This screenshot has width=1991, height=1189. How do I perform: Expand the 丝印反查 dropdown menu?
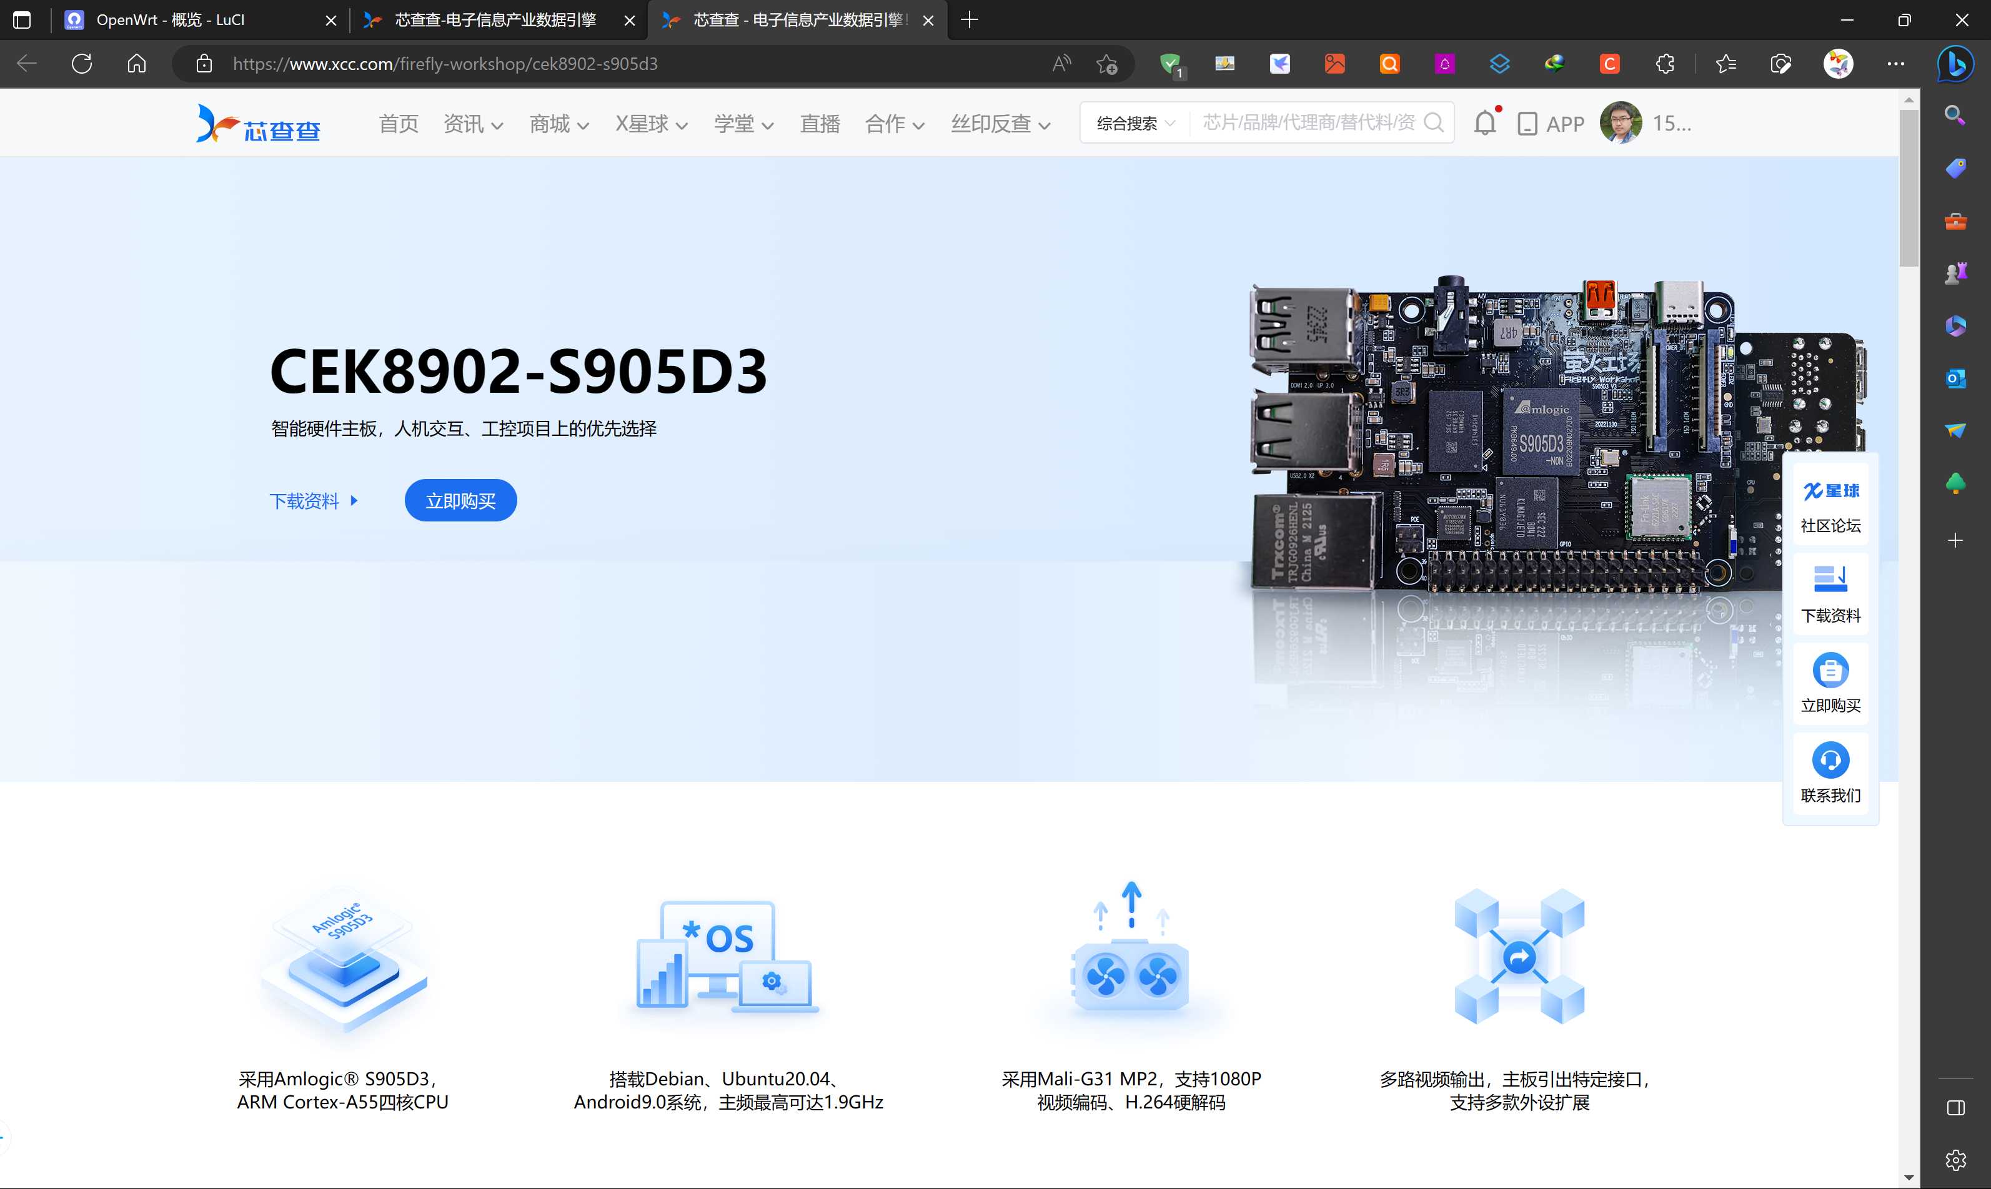click(x=1000, y=124)
